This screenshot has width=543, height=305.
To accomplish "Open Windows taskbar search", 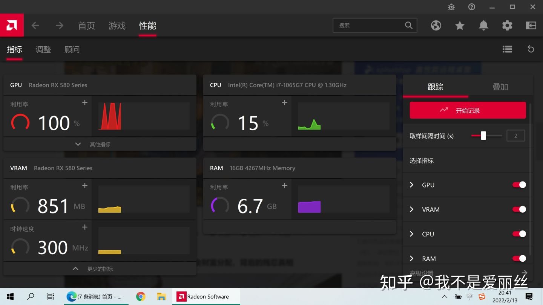I will [31, 297].
